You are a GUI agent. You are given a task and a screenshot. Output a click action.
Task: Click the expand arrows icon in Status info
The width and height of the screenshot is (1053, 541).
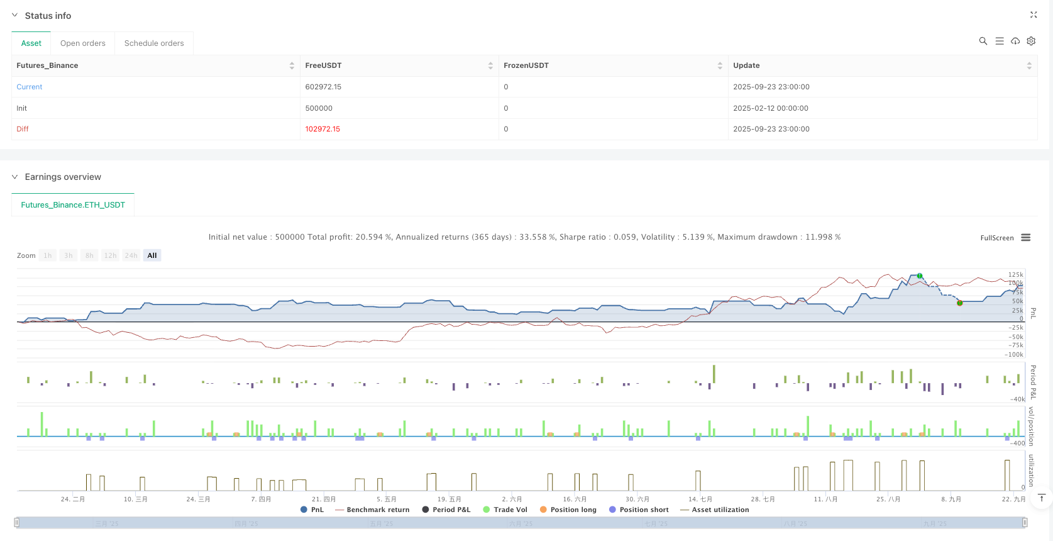1033,14
